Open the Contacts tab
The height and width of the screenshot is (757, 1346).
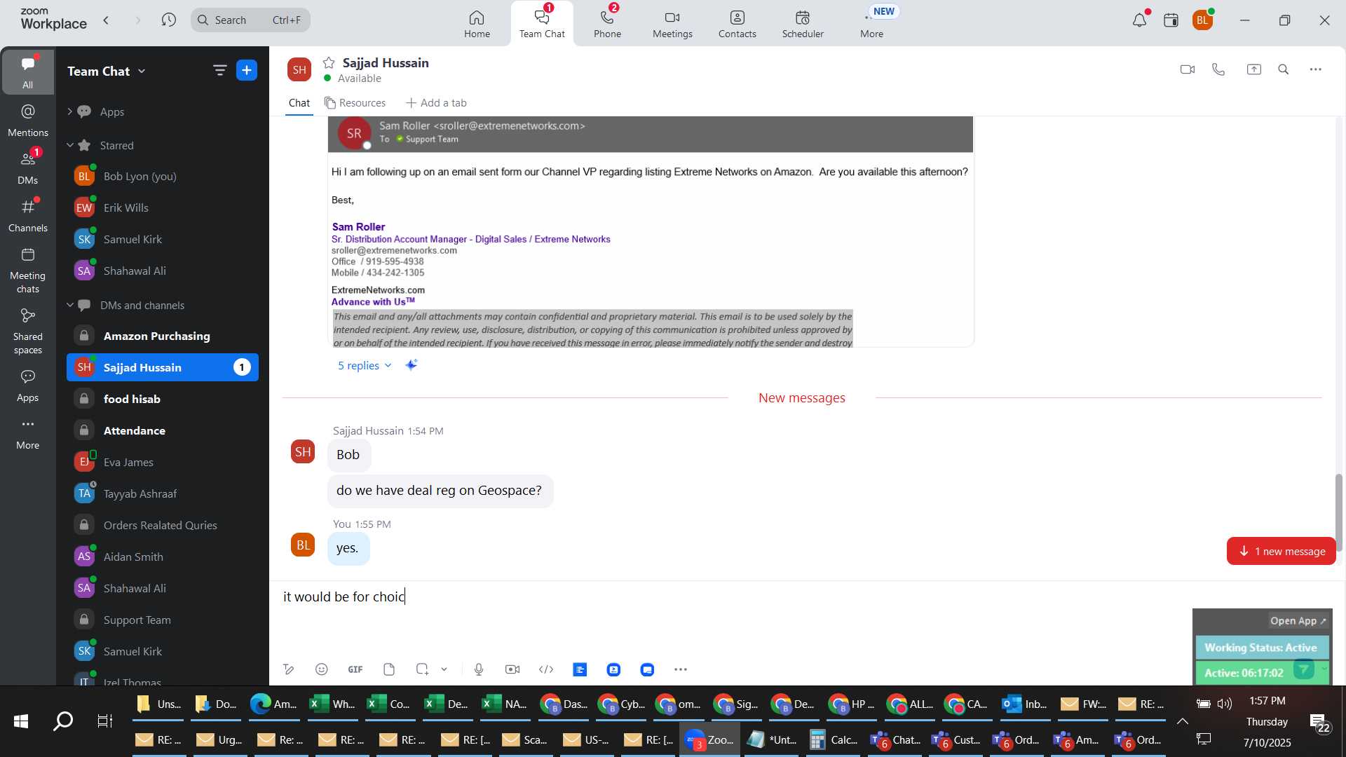click(x=737, y=24)
